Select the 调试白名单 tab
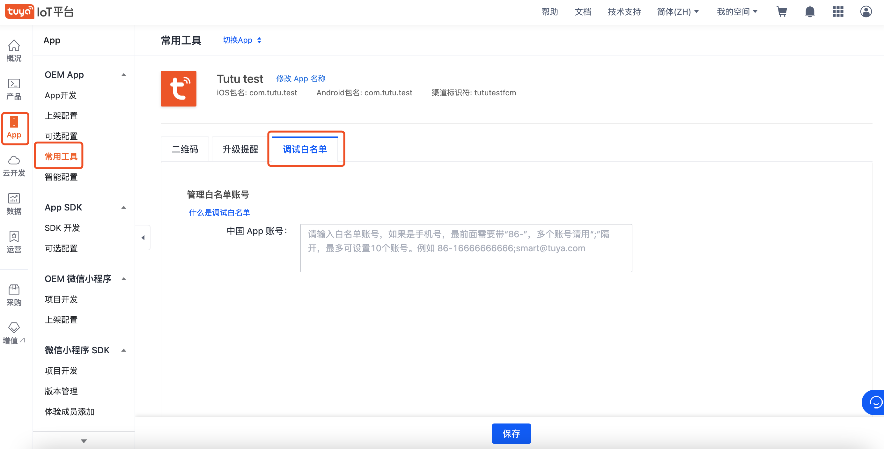This screenshot has height=449, width=884. point(305,149)
